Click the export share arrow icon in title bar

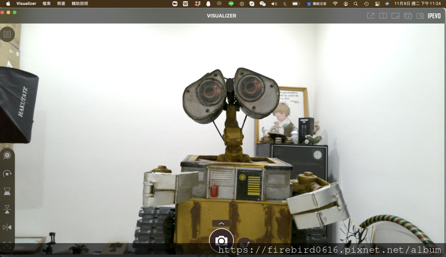coord(371,16)
